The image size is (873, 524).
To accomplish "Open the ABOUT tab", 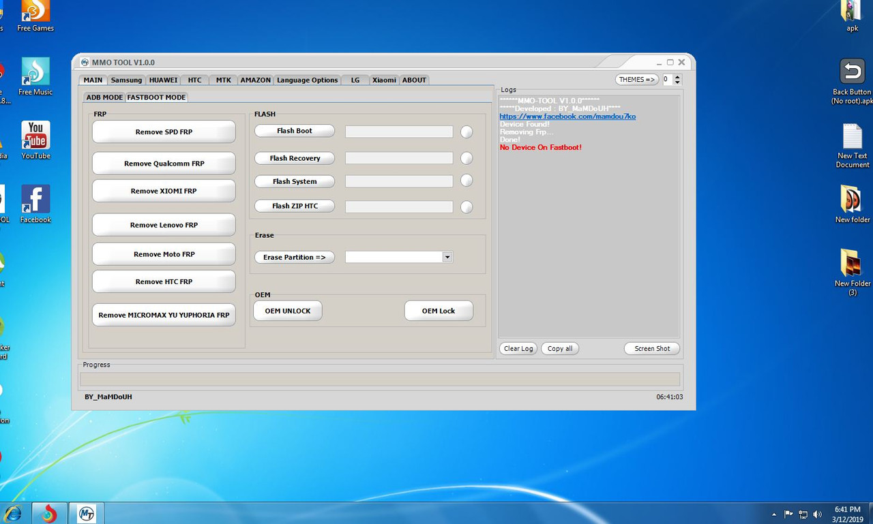I will point(414,80).
